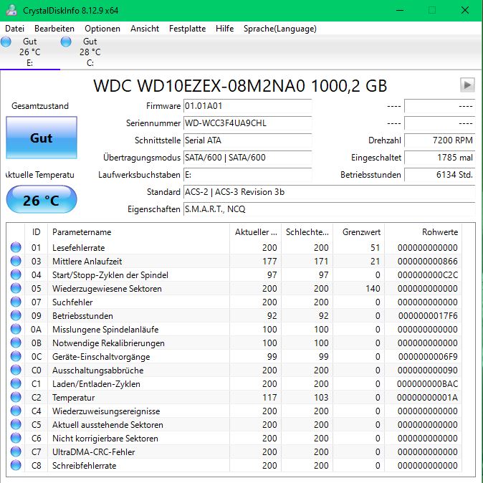
Task: Click the Aktueller ... column header
Action: (256, 232)
